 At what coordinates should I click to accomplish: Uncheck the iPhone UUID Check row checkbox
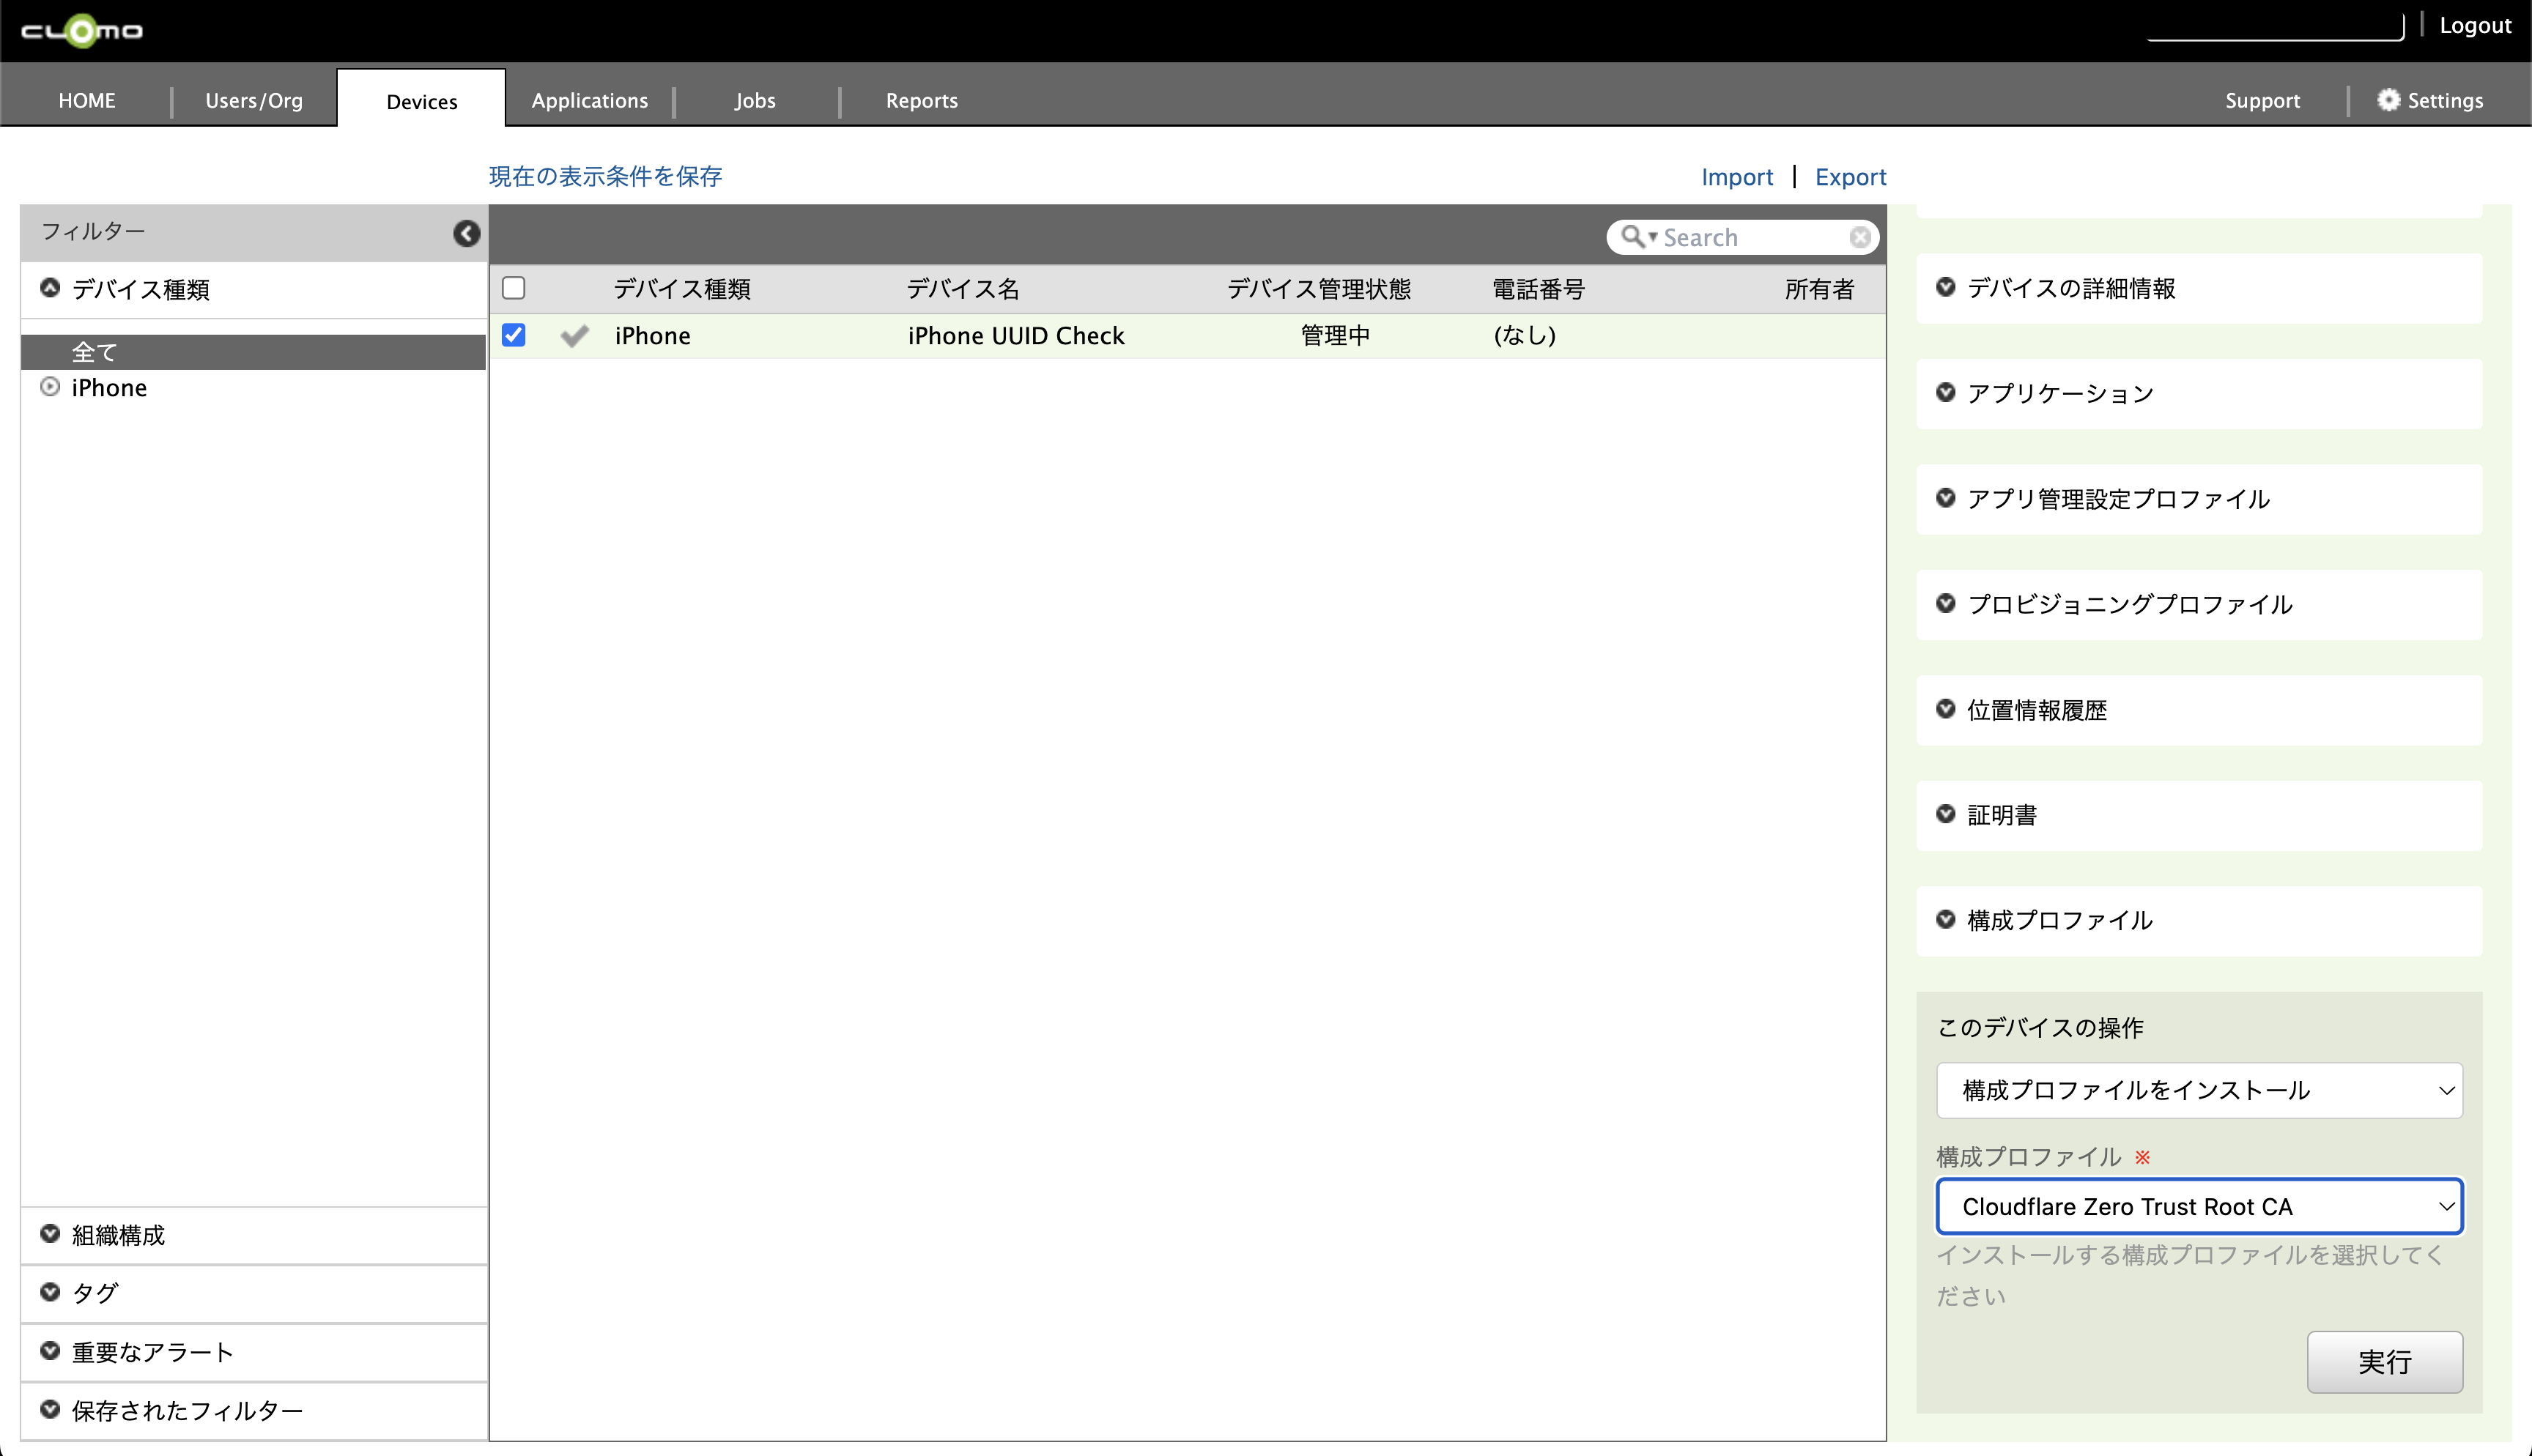click(x=514, y=335)
